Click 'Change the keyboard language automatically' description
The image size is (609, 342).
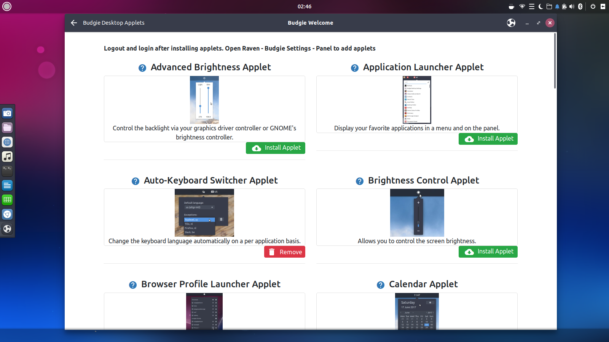click(x=204, y=241)
